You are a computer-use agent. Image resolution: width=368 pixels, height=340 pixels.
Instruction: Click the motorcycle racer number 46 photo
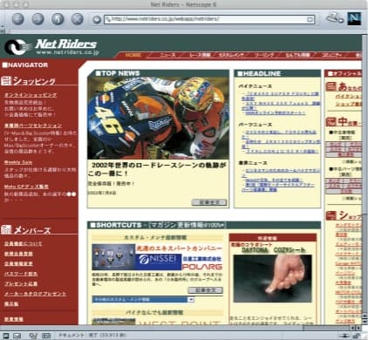(x=158, y=118)
